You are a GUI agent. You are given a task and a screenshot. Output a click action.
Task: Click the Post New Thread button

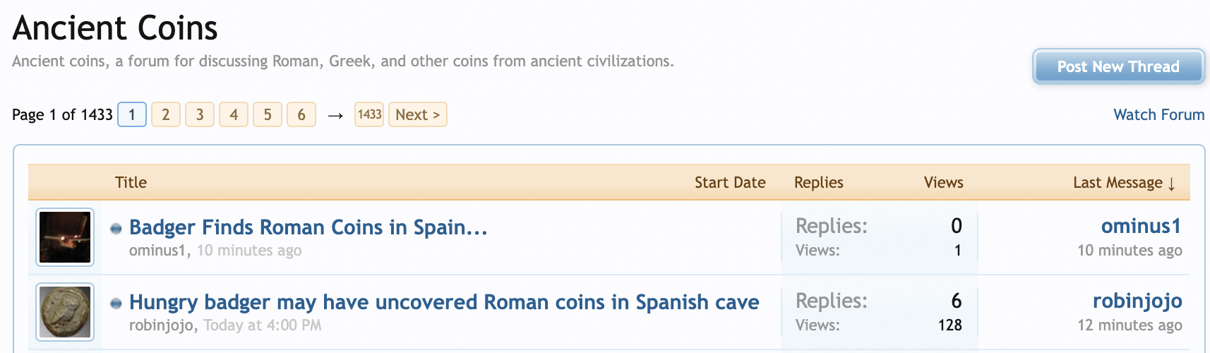click(x=1118, y=67)
